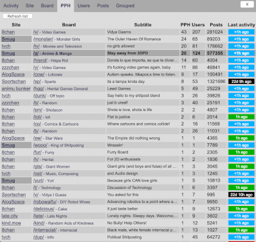Select subtitle 'Discussion of Technology'
This screenshot has height=242, width=256.
pos(129,188)
